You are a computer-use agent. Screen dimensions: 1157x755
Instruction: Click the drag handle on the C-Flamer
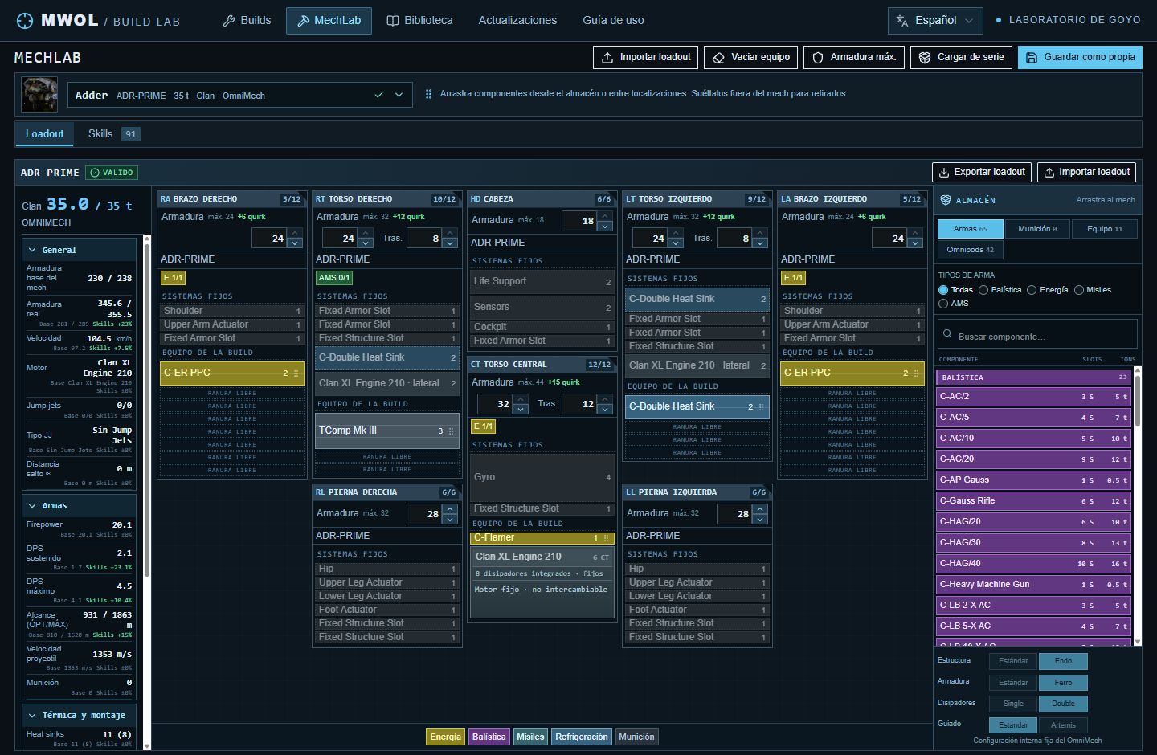pos(607,538)
